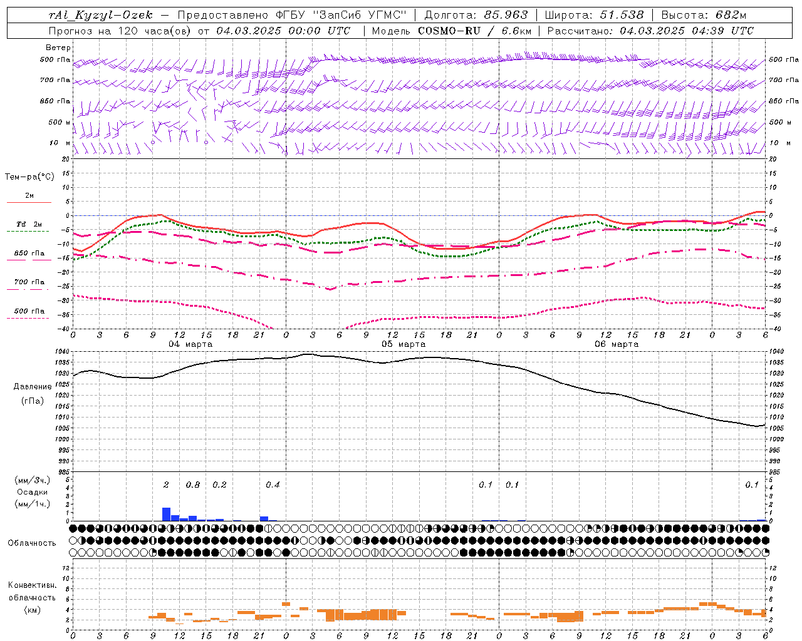Viewport: 802px width, 641px height.
Task: Select the Осадки panel label
Action: click(33, 492)
